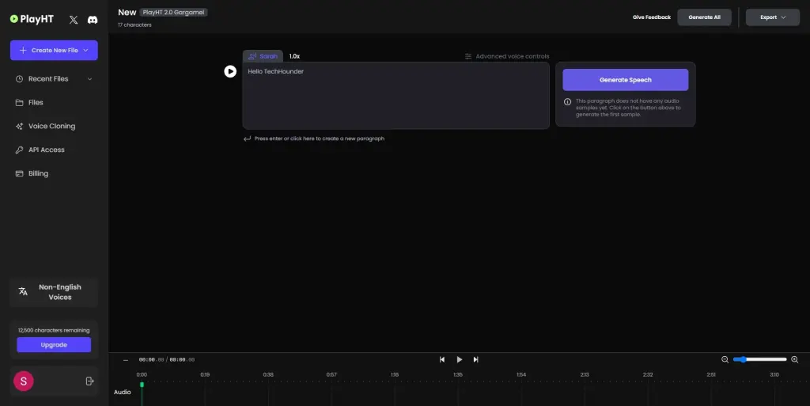Open Voice Cloning in the sidebar
This screenshot has height=406, width=810.
[51, 126]
